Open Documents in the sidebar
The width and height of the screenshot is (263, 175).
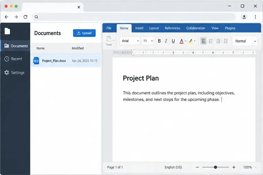[x=15, y=46]
